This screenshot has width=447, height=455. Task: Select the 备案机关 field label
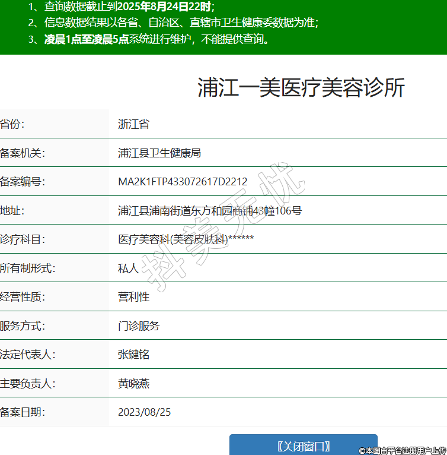click(23, 153)
